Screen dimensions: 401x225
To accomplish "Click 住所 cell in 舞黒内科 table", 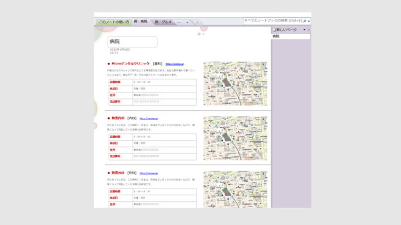I will pyautogui.click(x=121, y=150).
